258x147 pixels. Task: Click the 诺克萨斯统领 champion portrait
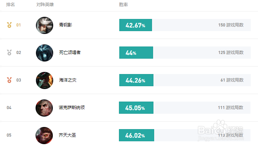point(45,108)
